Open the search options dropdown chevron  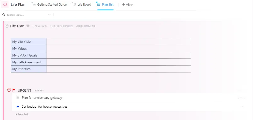point(49,15)
